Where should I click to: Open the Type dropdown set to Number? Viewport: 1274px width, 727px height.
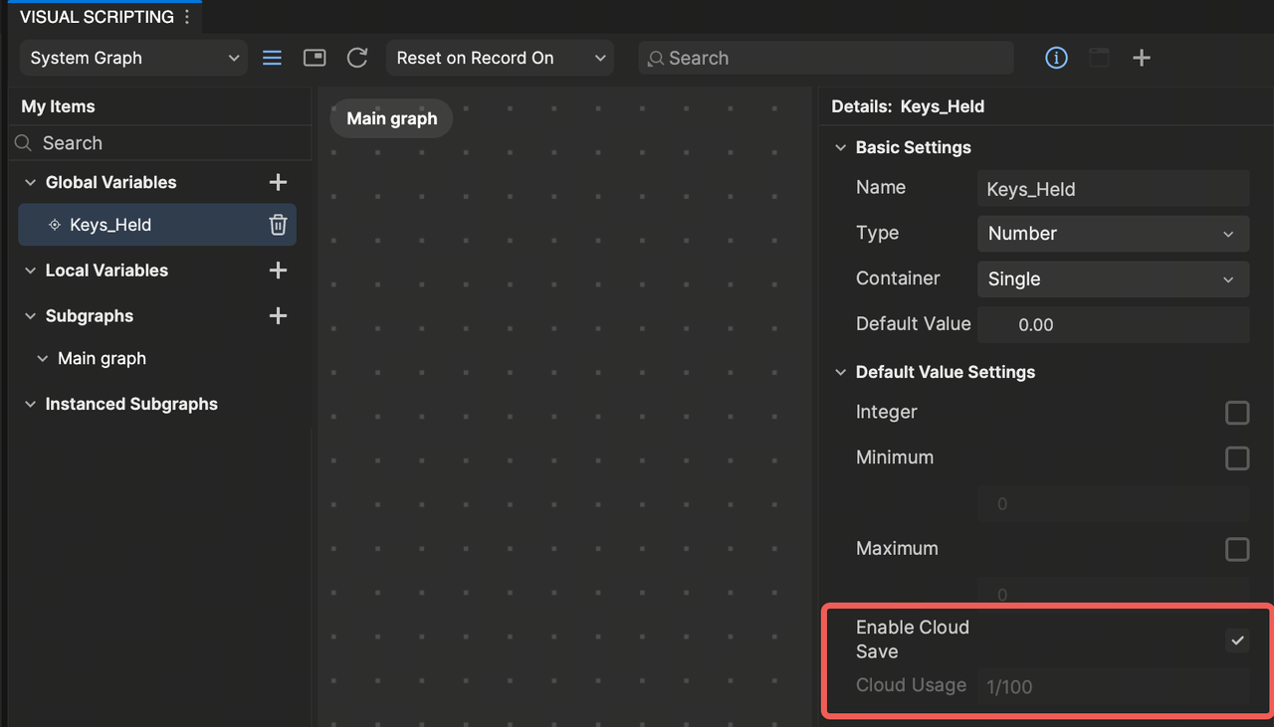pyautogui.click(x=1113, y=234)
